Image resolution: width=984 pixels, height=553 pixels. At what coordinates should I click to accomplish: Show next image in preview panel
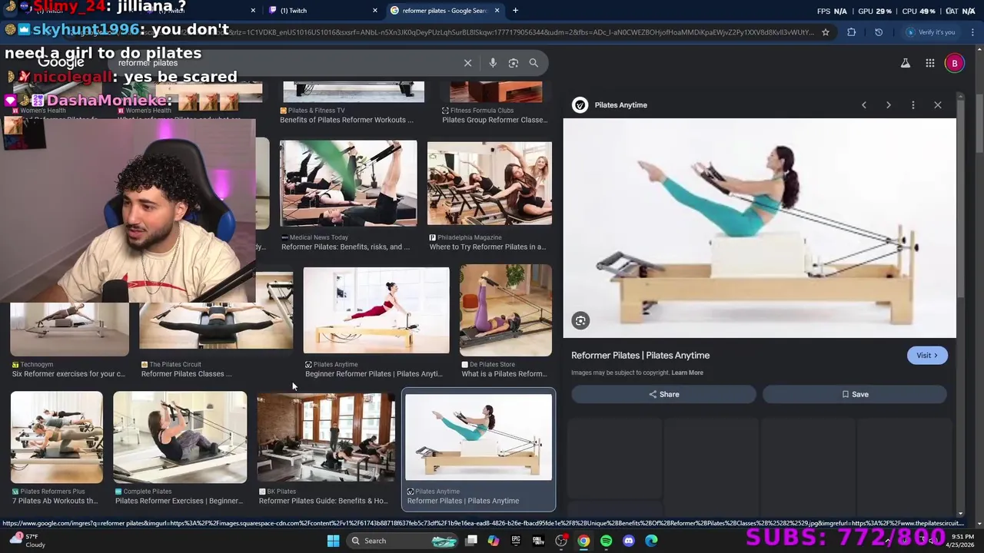(x=889, y=105)
